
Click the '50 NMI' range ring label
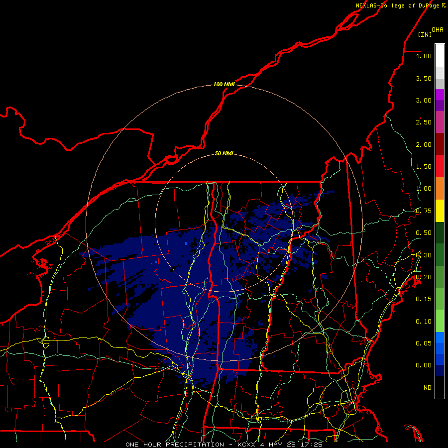224,153
